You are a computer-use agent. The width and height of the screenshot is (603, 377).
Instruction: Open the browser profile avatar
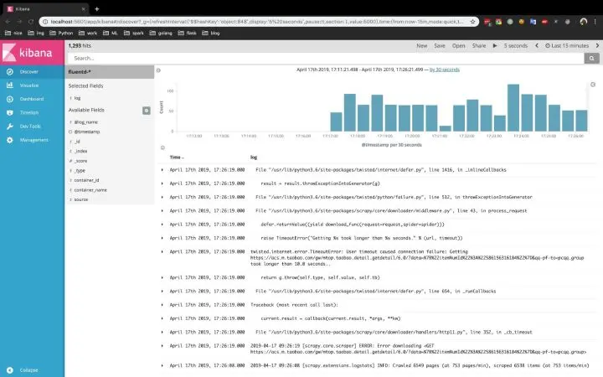point(584,22)
